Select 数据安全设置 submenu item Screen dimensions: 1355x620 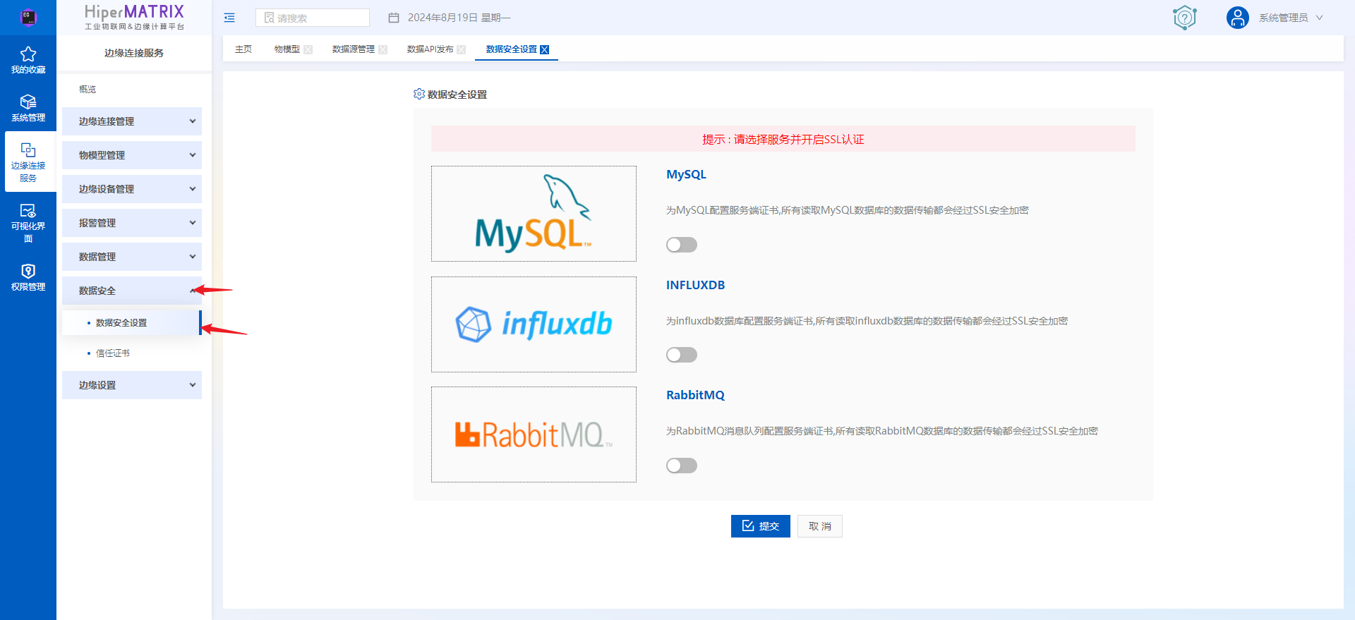(131, 323)
